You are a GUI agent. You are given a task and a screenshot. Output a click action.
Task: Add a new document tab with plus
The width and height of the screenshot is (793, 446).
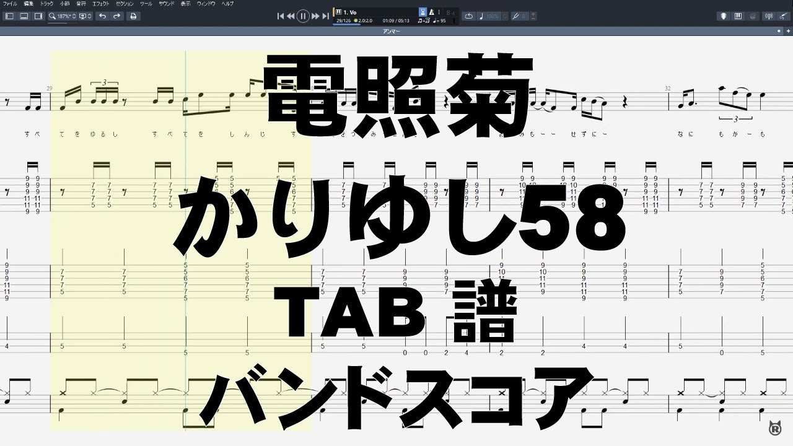coord(787,30)
